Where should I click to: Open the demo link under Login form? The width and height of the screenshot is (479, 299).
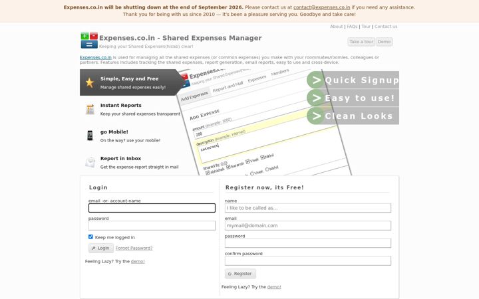pos(138,262)
